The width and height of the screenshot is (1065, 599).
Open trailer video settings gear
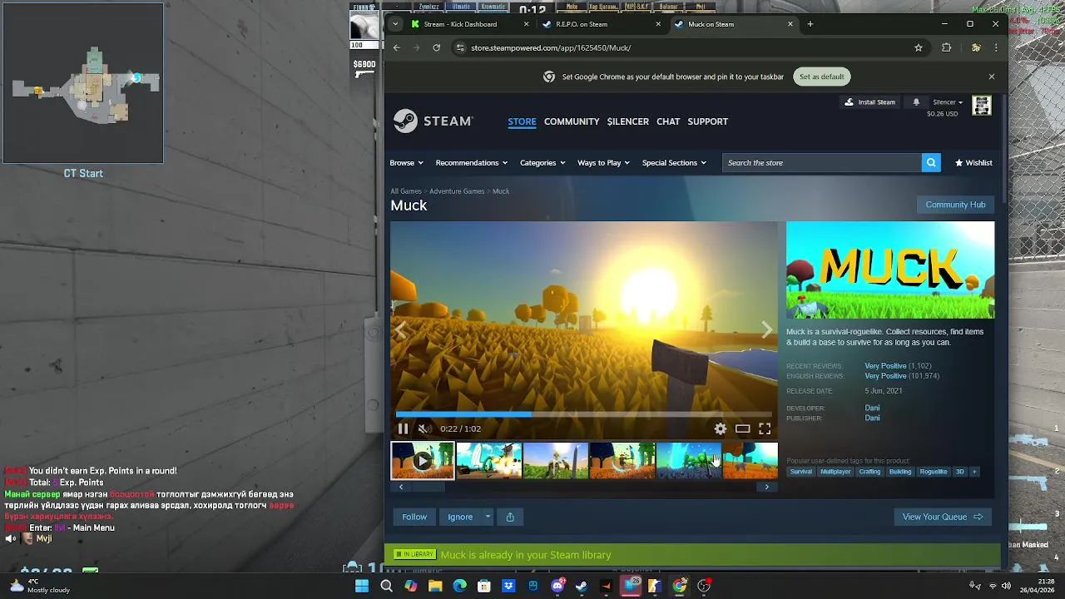coord(721,429)
